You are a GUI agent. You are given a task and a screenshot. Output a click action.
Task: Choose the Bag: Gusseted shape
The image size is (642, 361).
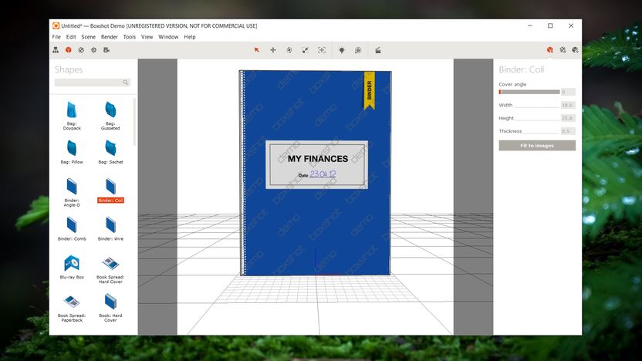tap(110, 116)
